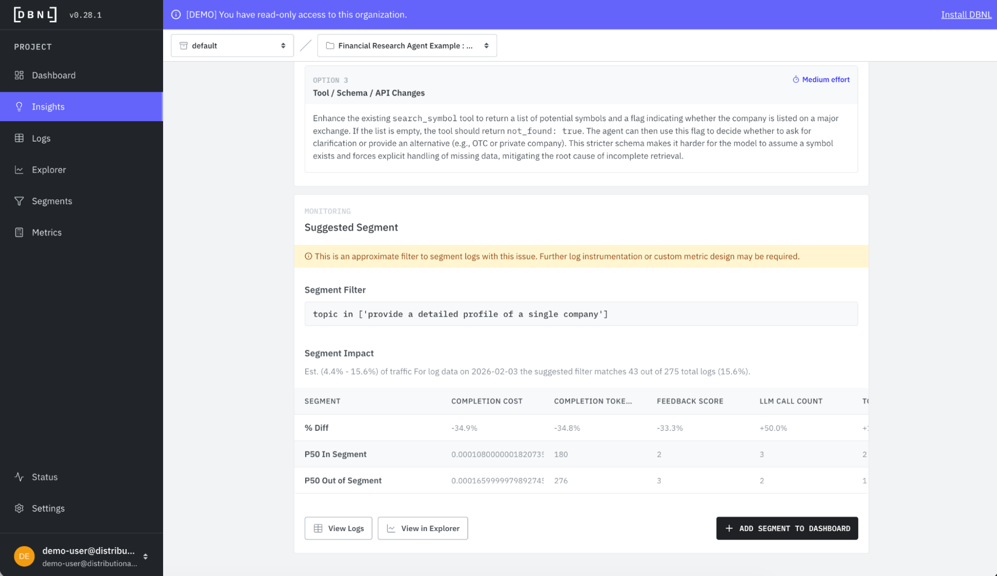Click the segment filter expression box

click(581, 314)
